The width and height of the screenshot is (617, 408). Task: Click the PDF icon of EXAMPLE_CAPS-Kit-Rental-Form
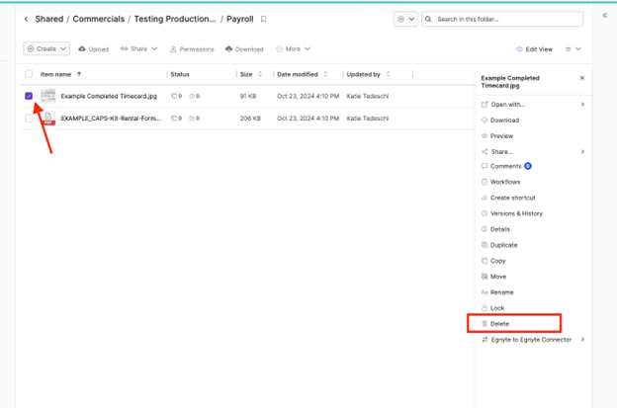pyautogui.click(x=48, y=119)
